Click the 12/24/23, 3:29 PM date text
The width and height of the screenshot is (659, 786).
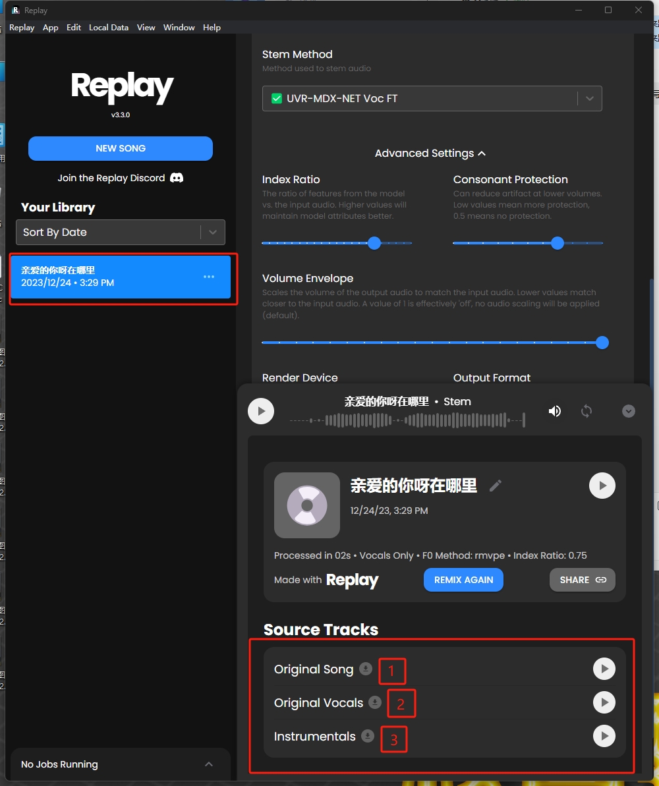pos(389,511)
